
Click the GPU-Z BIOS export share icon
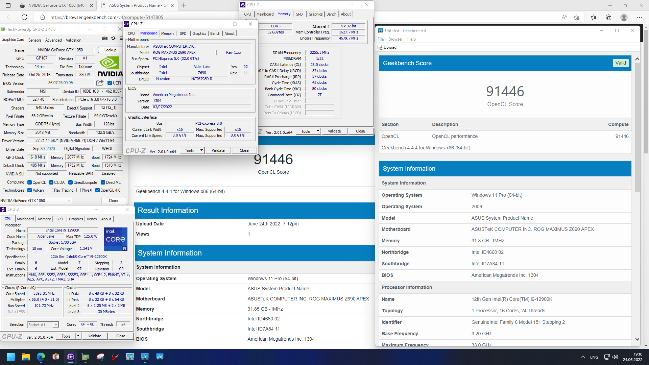point(100,83)
